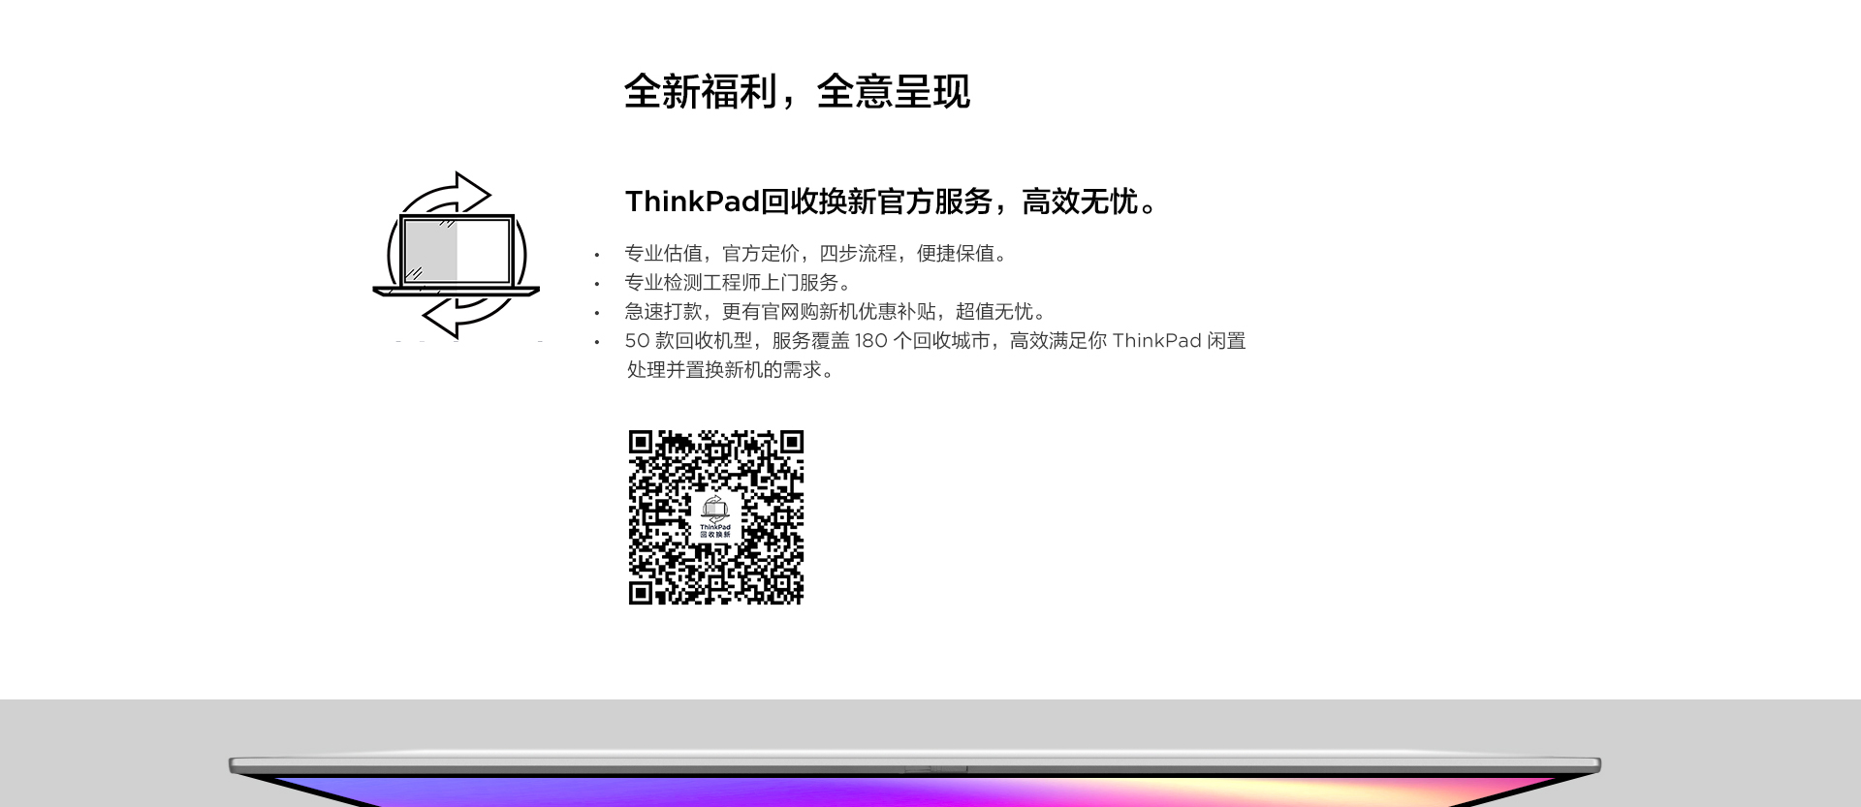Click the gray shaded half of laptop icon screen

point(429,251)
